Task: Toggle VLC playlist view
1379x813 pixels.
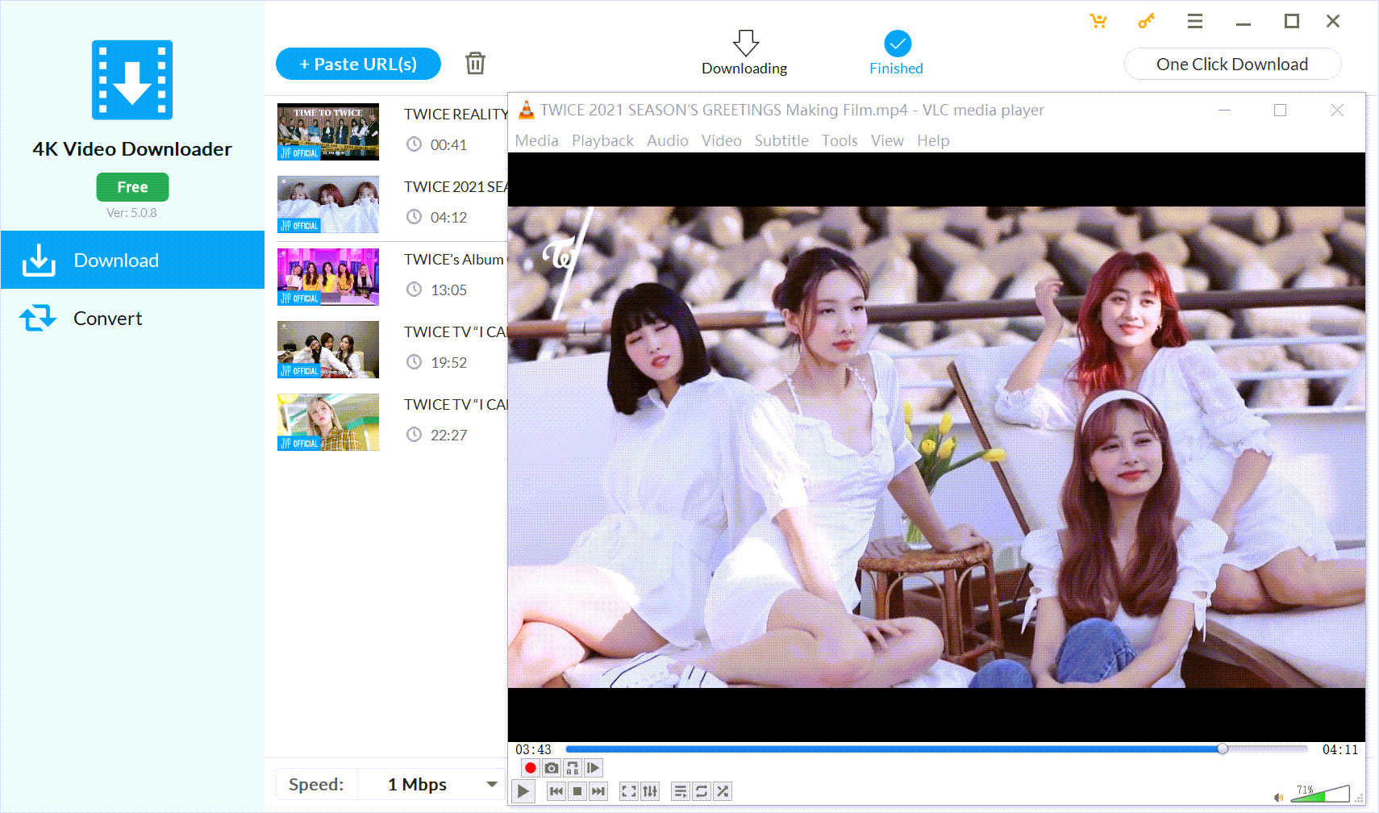Action: (x=681, y=791)
